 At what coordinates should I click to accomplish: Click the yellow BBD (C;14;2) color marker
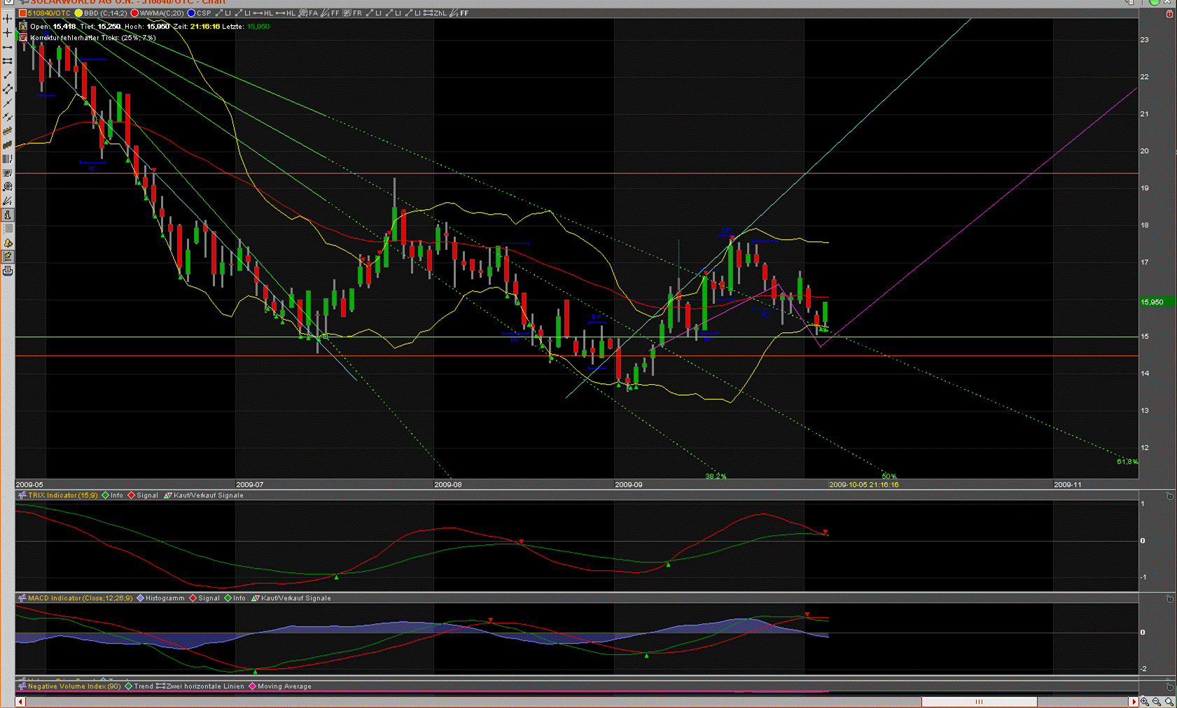click(79, 13)
